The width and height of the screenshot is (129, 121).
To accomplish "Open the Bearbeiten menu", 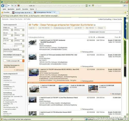I will click(x=11, y=9).
